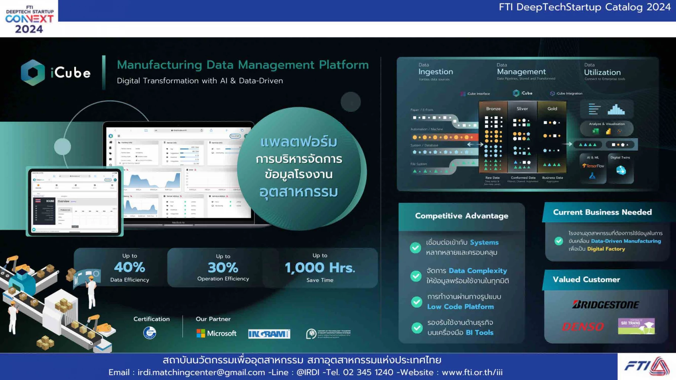Click the Denso customer logo

(x=583, y=327)
